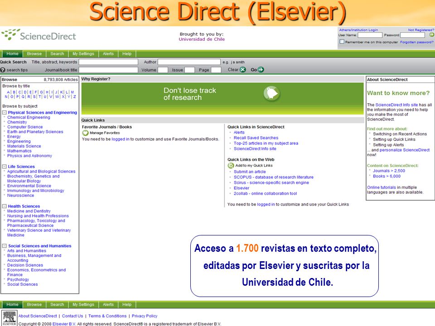The width and height of the screenshot is (435, 326).
Task: Click the Password login field
Action: pos(412,35)
